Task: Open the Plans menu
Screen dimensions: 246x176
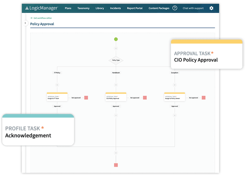Action: pos(68,8)
